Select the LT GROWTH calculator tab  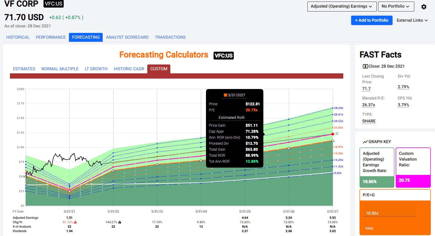coord(96,69)
